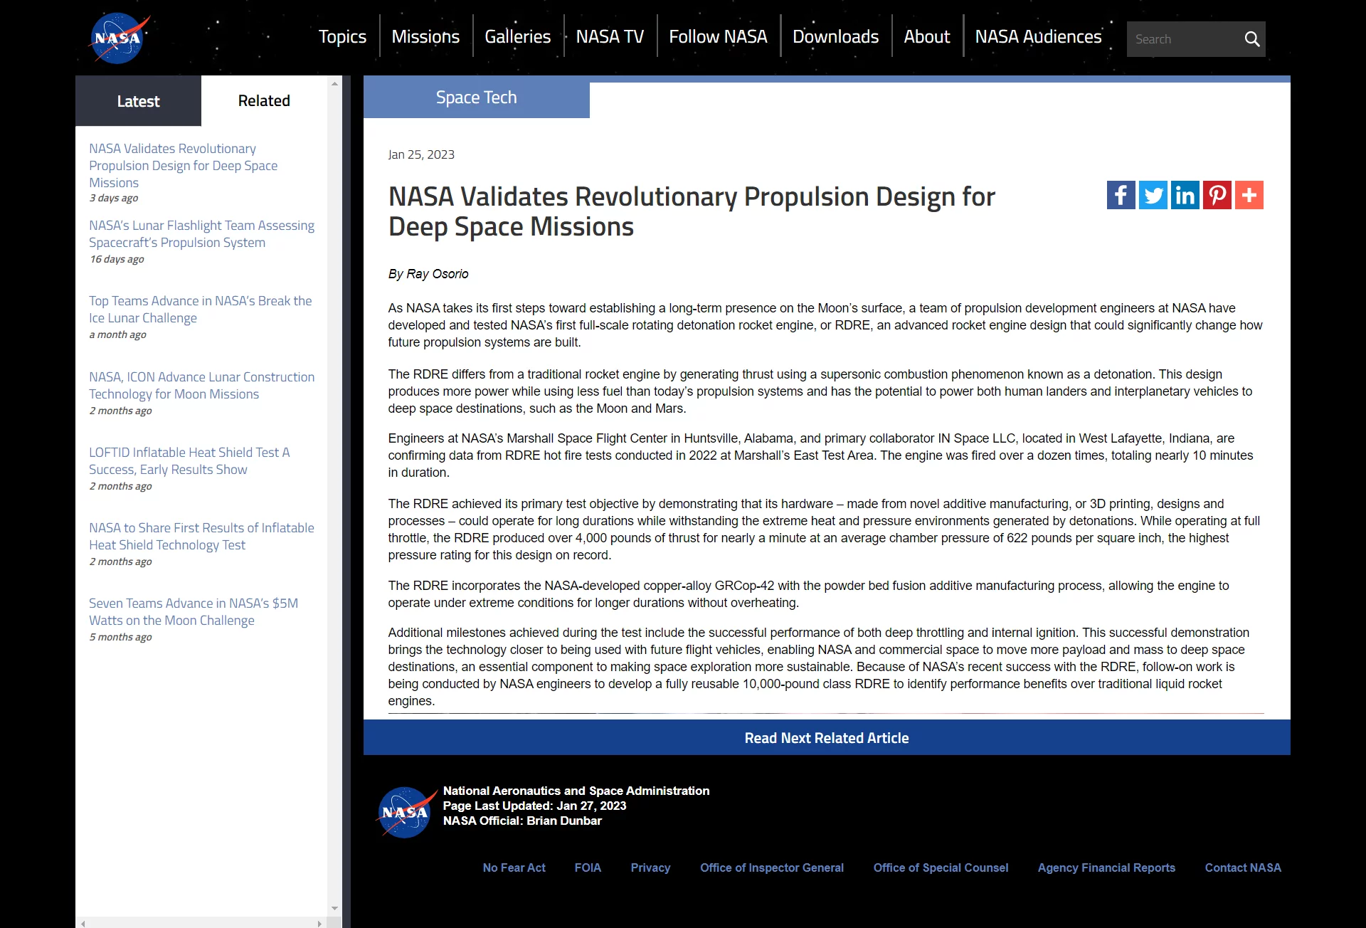
Task: Open NASA Validates Revolutionary Propulsion sidebar link
Action: click(183, 165)
